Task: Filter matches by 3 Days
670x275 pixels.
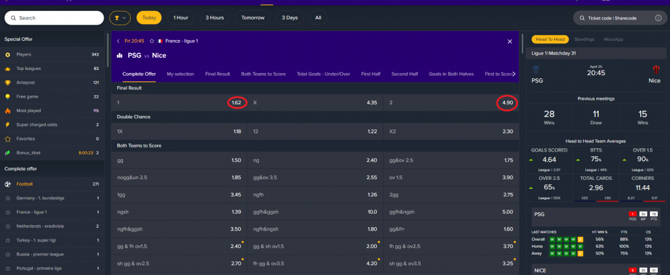Action: pos(290,18)
